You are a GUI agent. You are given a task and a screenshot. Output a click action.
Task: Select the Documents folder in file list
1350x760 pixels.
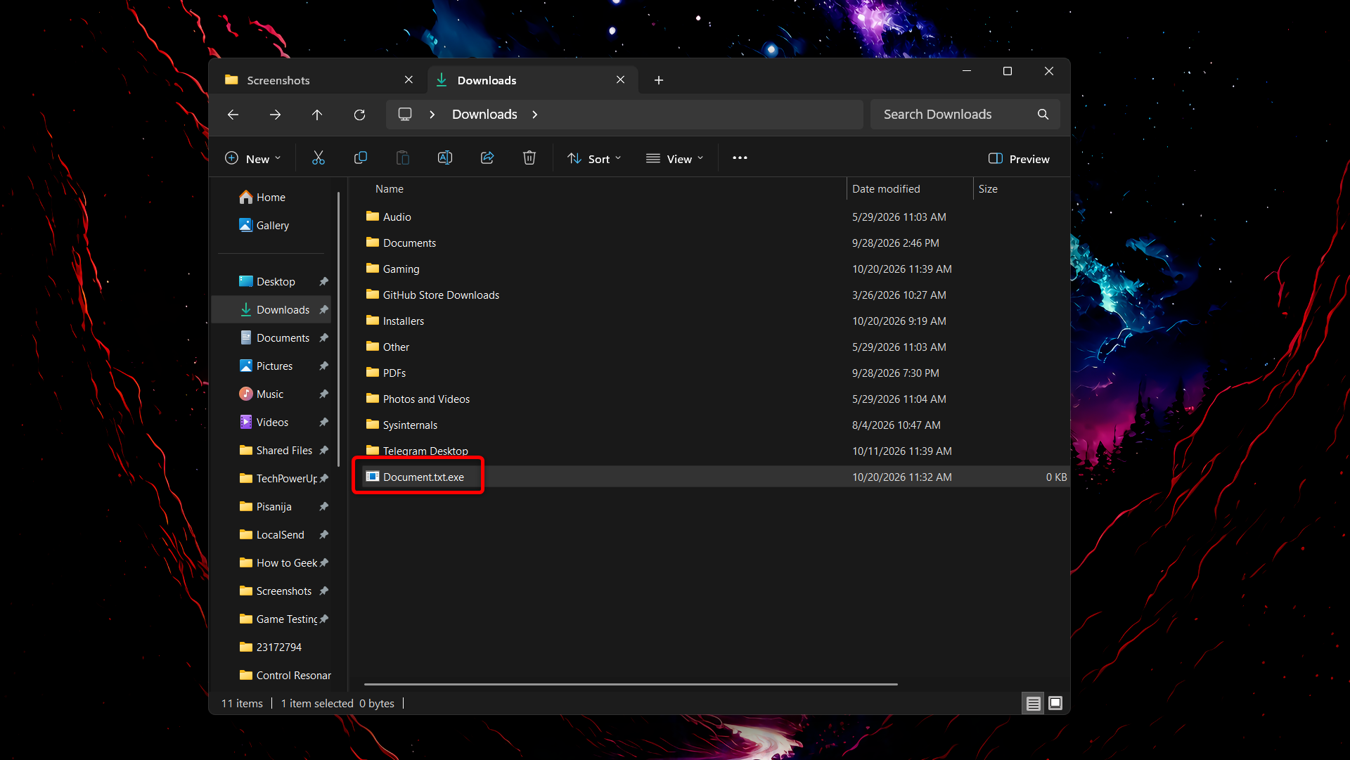tap(409, 243)
